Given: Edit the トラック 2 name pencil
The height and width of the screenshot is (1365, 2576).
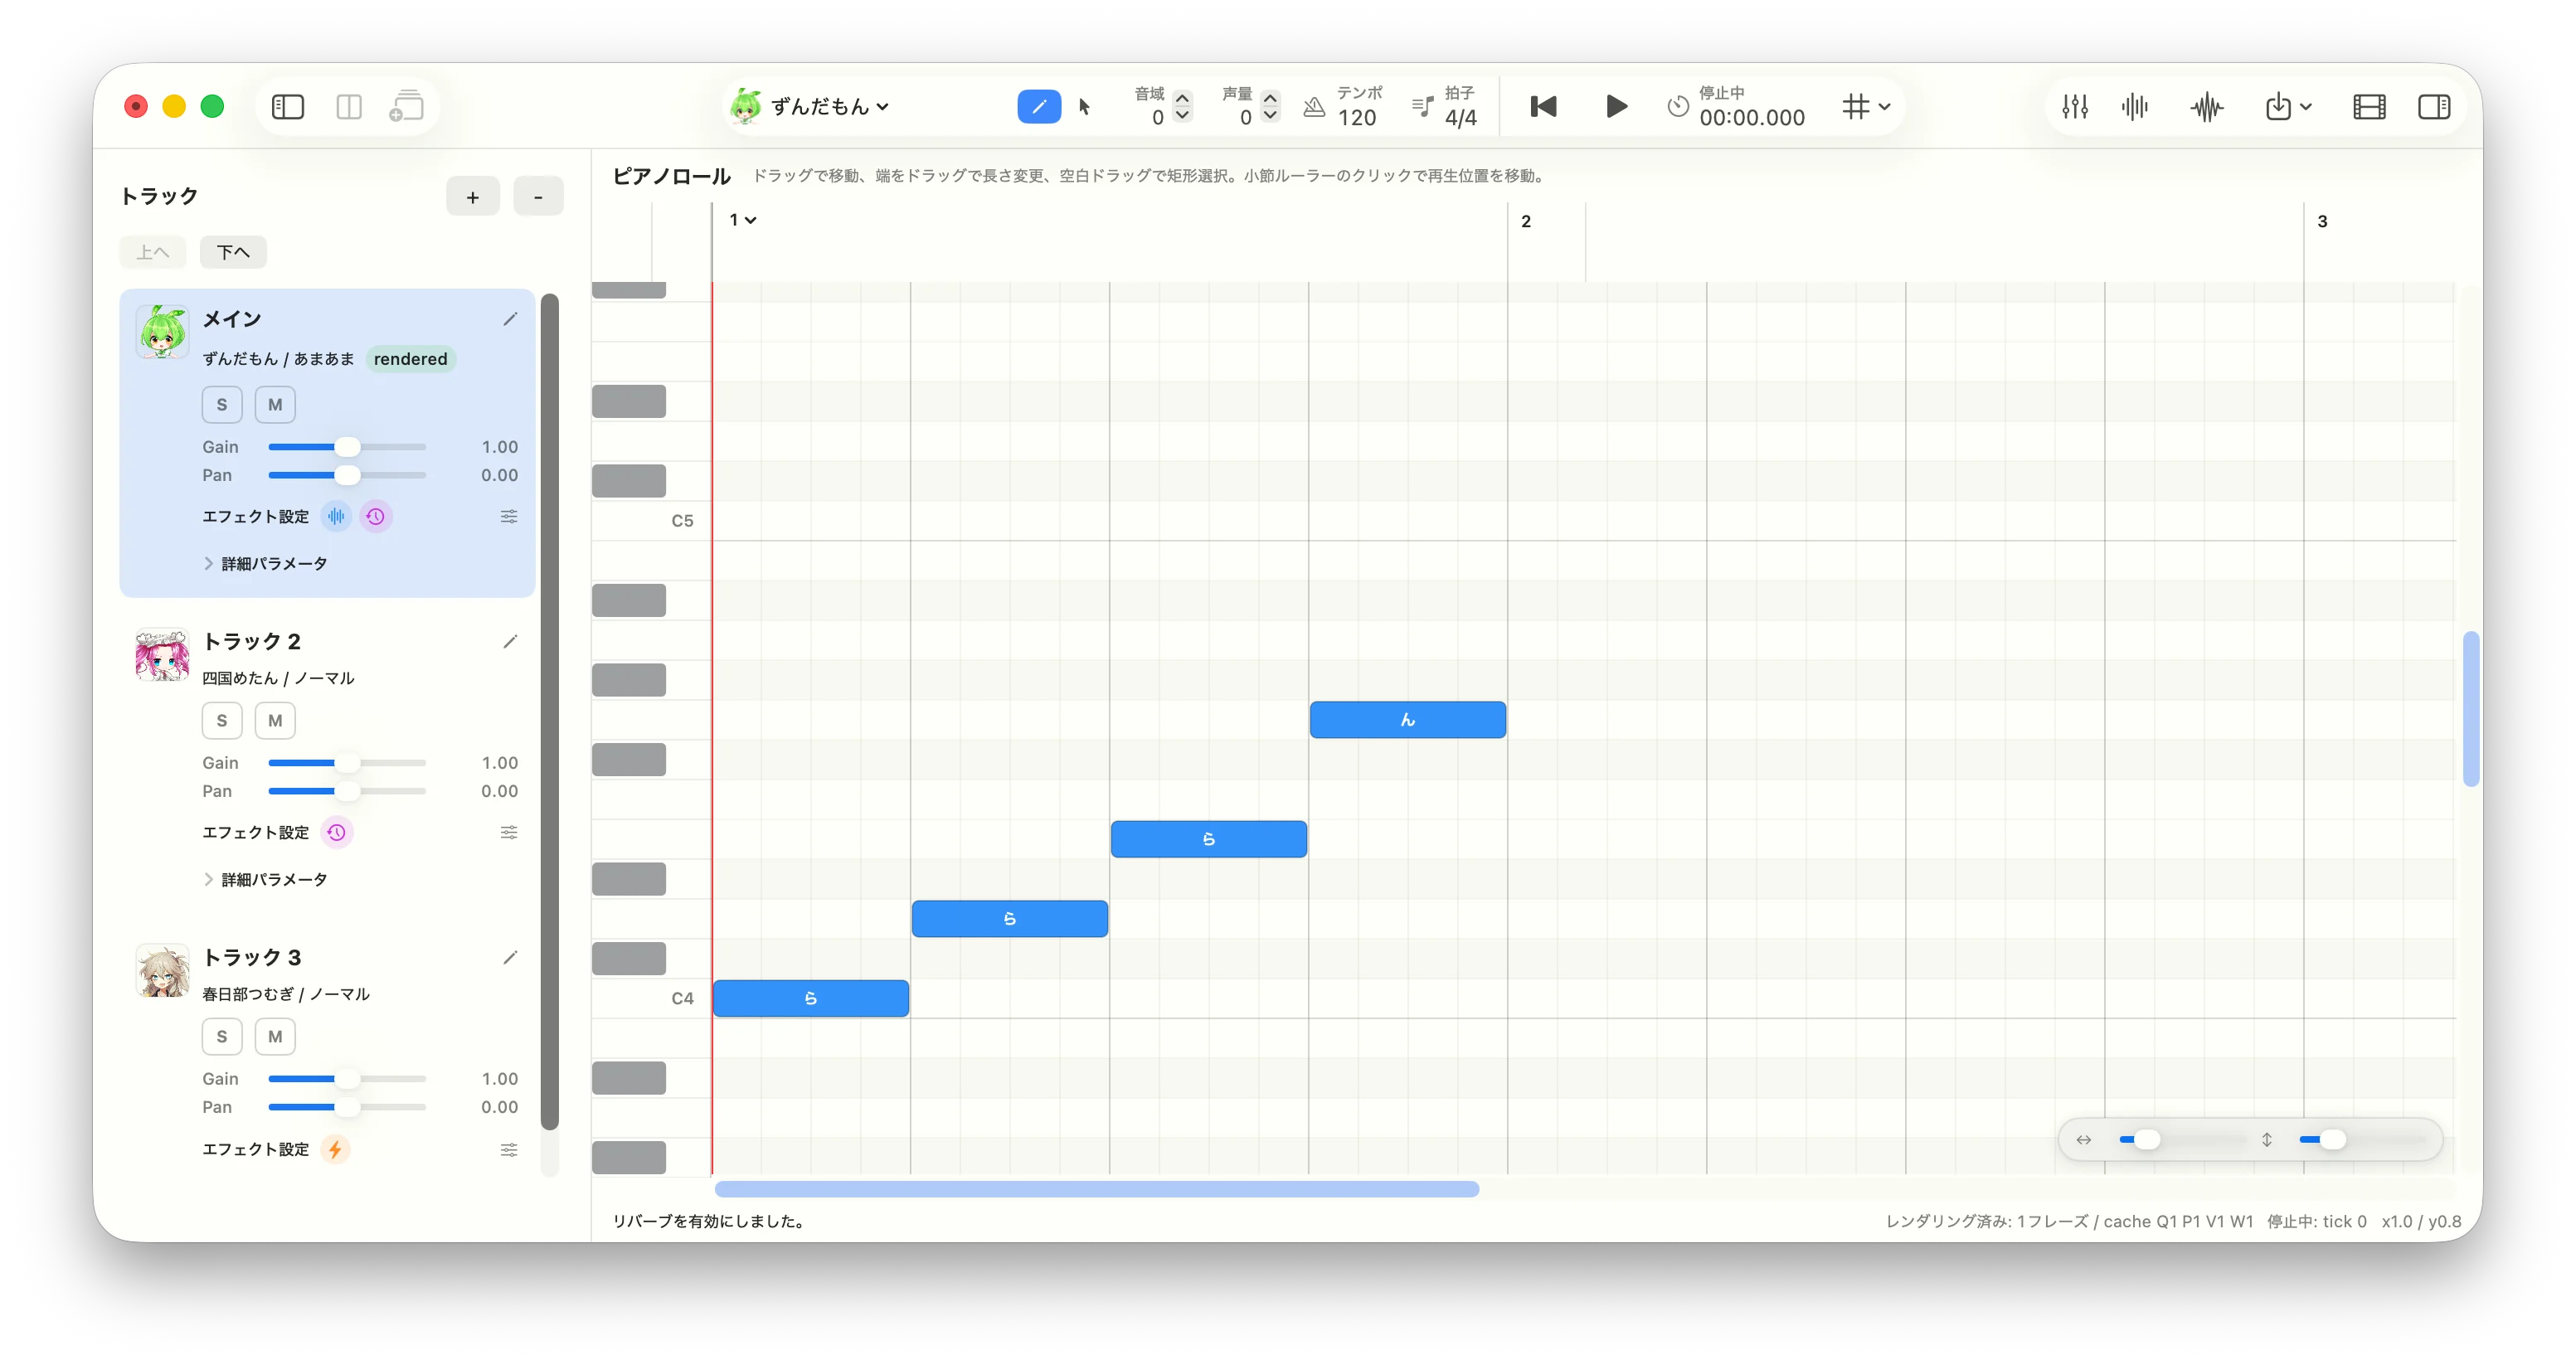Looking at the screenshot, I should 510,641.
